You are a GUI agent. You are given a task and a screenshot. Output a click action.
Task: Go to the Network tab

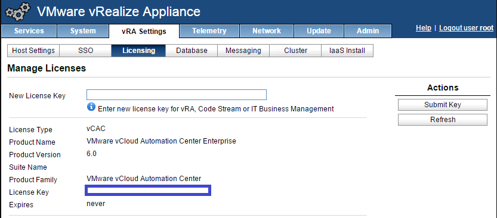[x=267, y=31]
